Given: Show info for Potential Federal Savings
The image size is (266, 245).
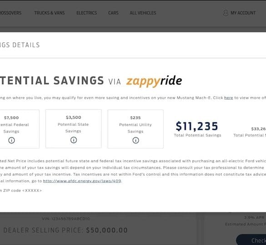Looking at the screenshot, I should tap(11, 140).
